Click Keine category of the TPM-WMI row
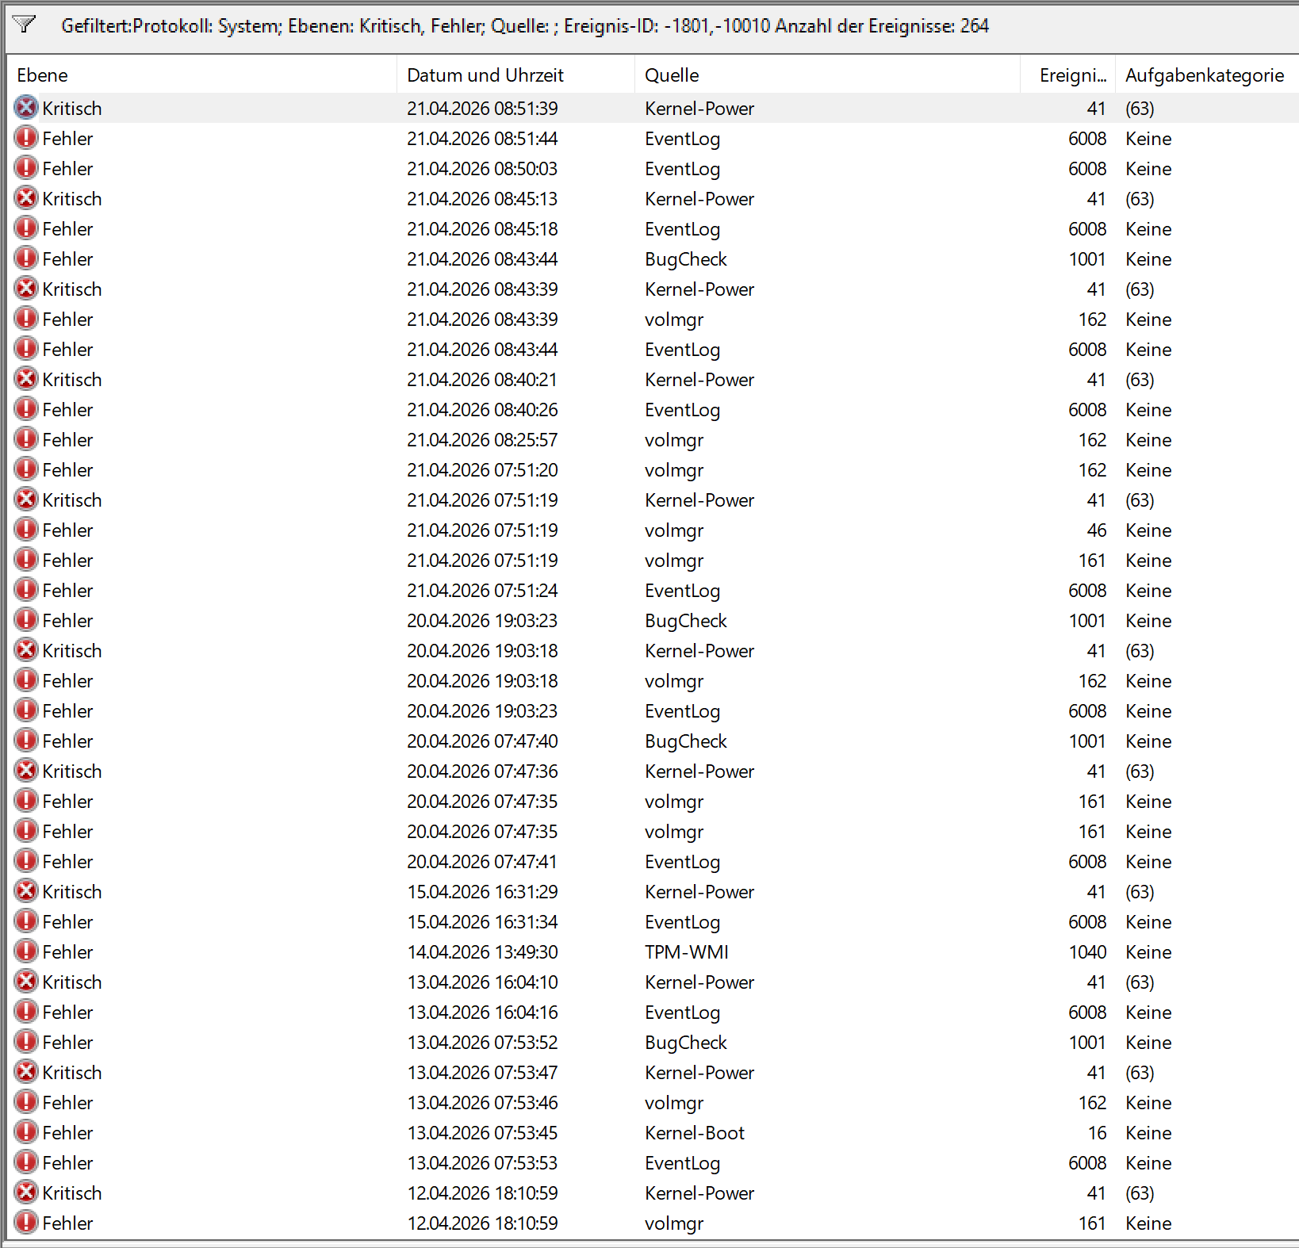Viewport: 1299px width, 1248px height. [1148, 952]
